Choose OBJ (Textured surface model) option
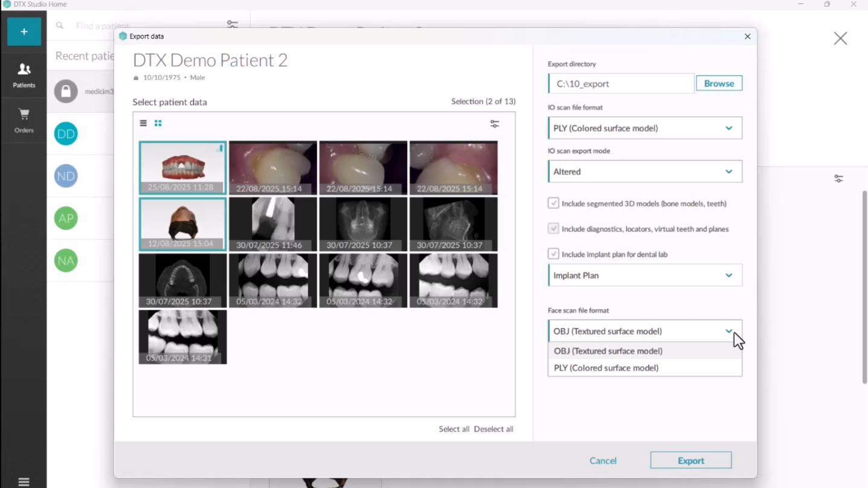 608,351
